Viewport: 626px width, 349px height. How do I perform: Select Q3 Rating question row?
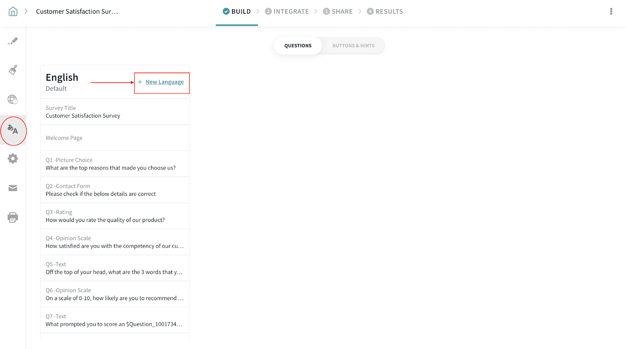[115, 216]
